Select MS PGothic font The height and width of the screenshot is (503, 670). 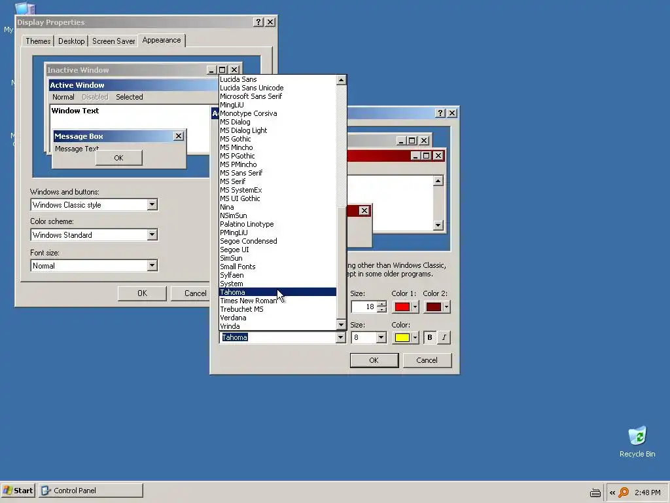tap(277, 156)
